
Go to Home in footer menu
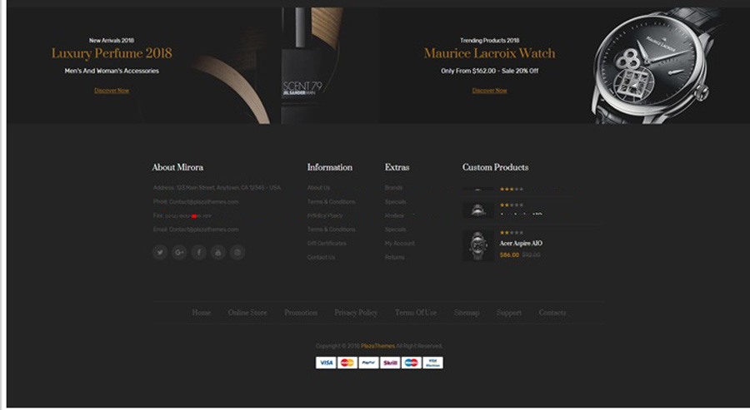(201, 313)
